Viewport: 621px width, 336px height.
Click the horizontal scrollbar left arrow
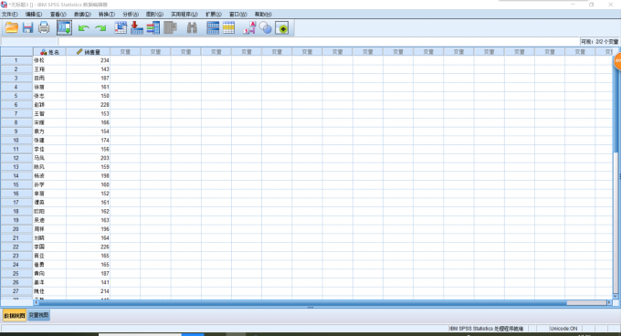pos(36,303)
